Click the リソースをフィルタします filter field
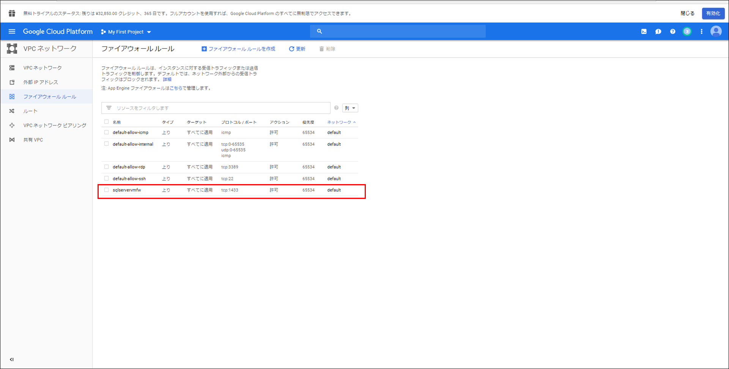 point(220,108)
